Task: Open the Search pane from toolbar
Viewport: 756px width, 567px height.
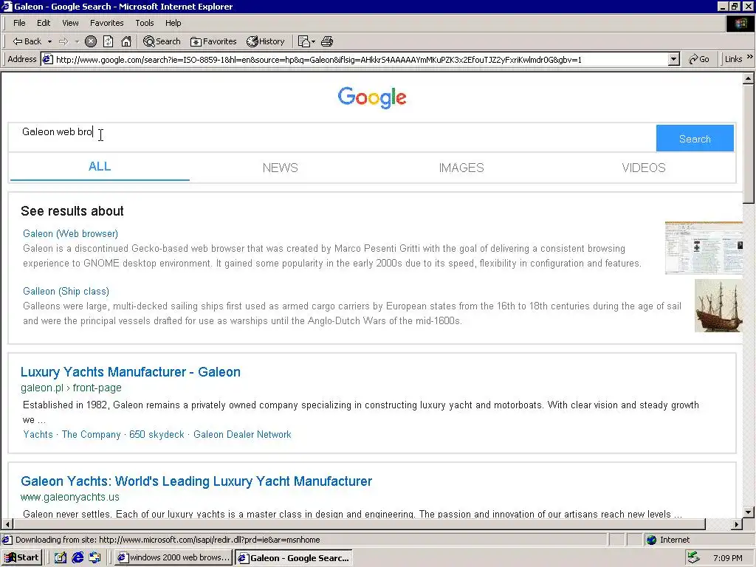Action: [x=162, y=41]
